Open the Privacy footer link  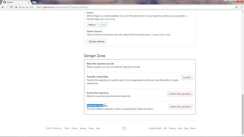click(74, 128)
